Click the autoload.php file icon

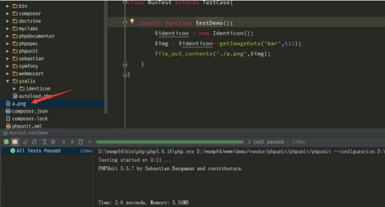[15, 96]
